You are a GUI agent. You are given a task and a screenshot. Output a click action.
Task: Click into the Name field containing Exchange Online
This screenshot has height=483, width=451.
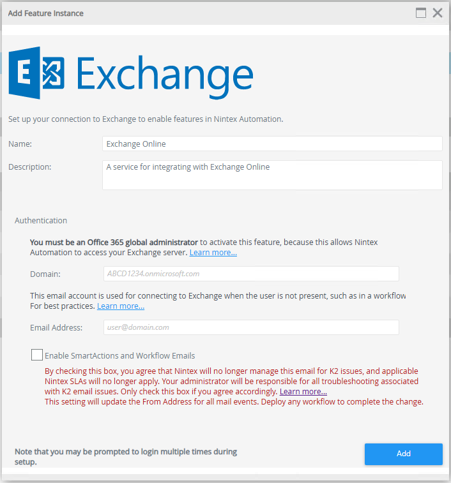(x=272, y=144)
